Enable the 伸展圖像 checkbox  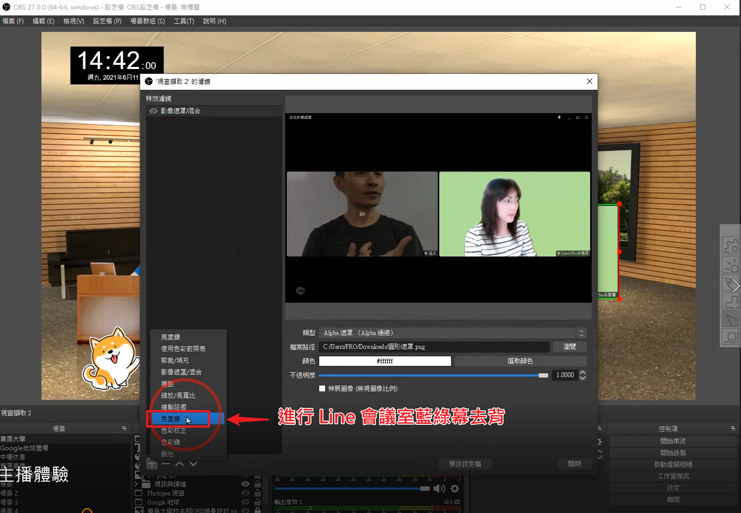tap(322, 388)
